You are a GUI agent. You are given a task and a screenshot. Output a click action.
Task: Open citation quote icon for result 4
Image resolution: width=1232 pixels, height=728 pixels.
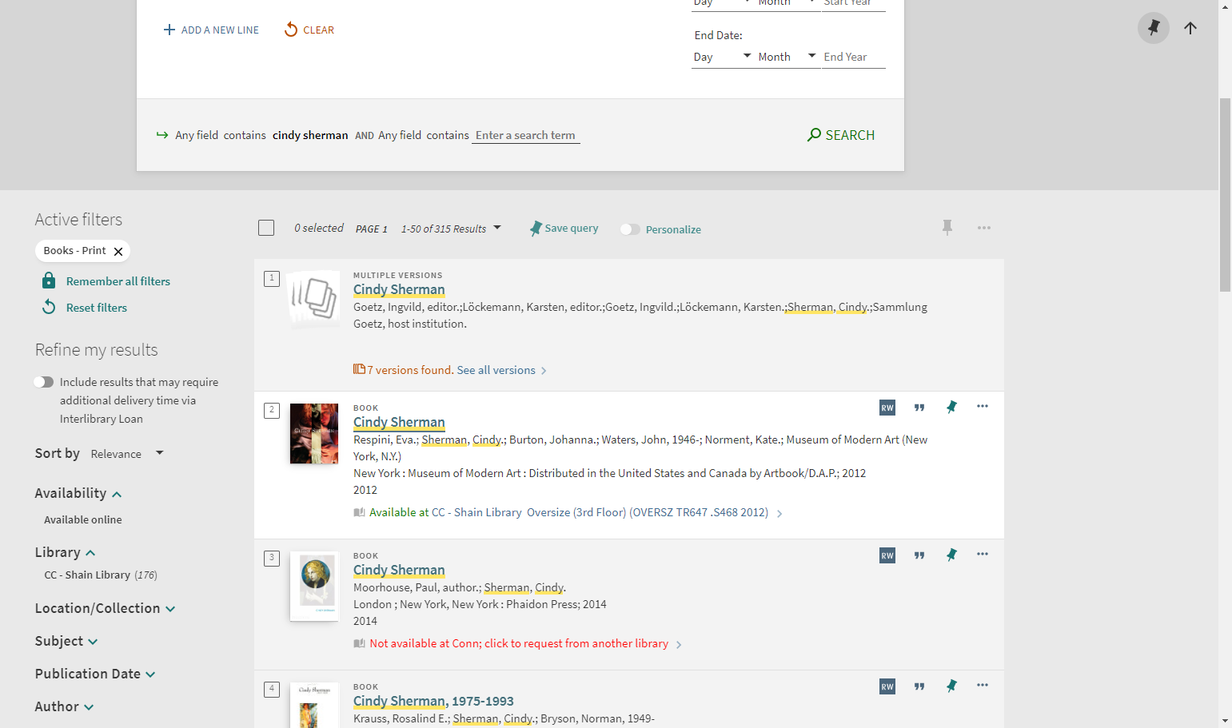919,686
